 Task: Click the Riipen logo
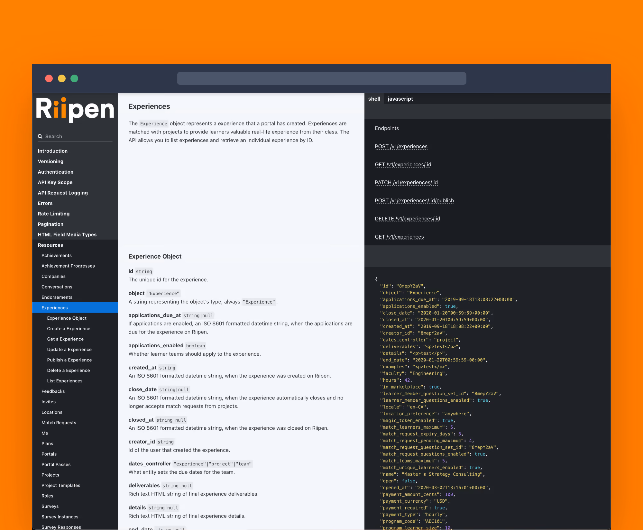tap(75, 109)
